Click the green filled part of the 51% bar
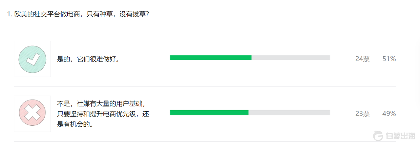The height and width of the screenshot is (146, 420). click(x=210, y=58)
